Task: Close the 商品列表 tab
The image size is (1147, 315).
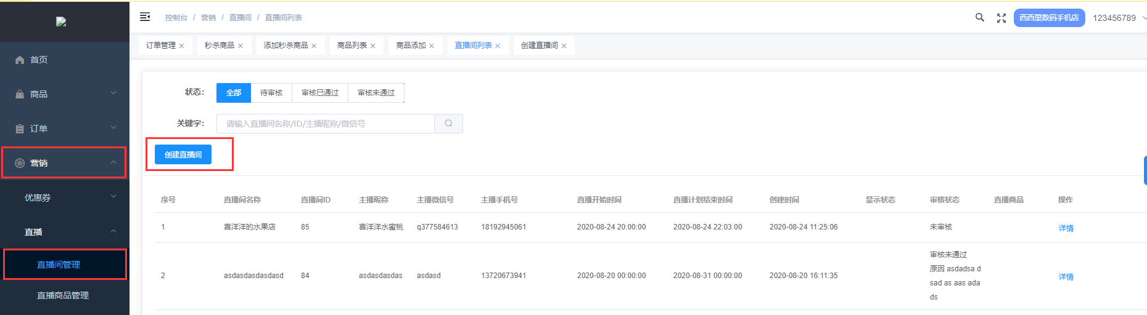Action: pos(372,46)
